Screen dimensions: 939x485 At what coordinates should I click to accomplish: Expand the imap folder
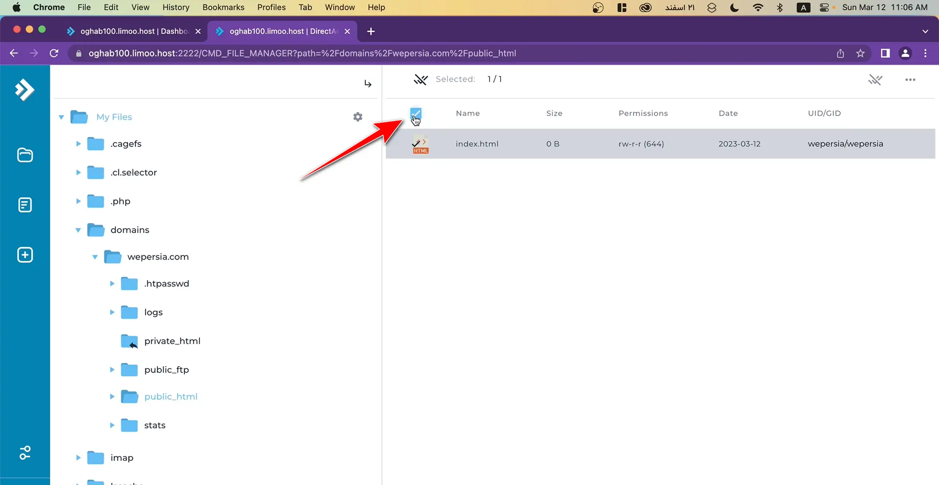coord(78,458)
